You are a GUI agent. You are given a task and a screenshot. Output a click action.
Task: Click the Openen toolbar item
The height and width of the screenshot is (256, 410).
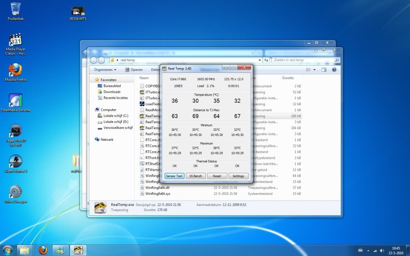(134, 70)
